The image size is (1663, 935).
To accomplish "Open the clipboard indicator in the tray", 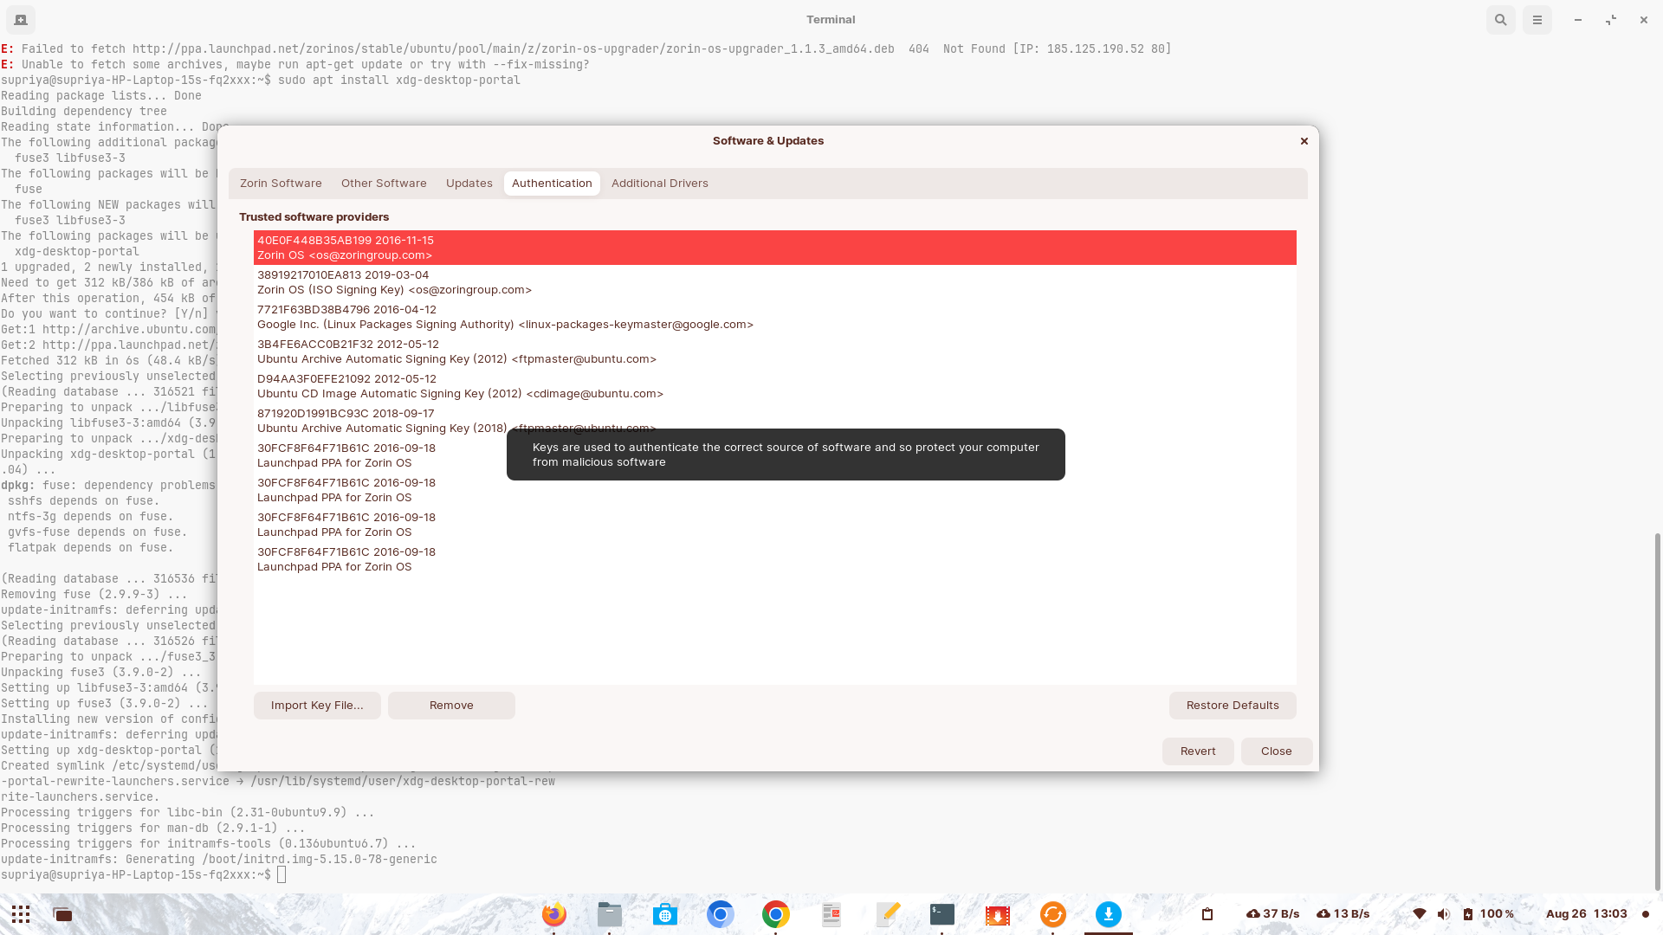I will click(1207, 914).
